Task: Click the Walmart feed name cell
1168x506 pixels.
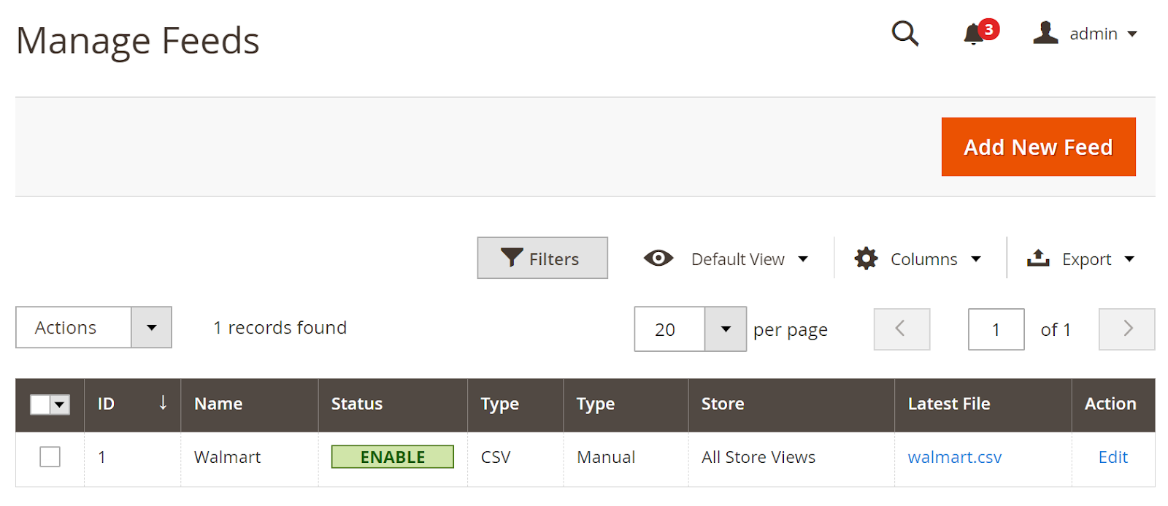Action: [227, 457]
